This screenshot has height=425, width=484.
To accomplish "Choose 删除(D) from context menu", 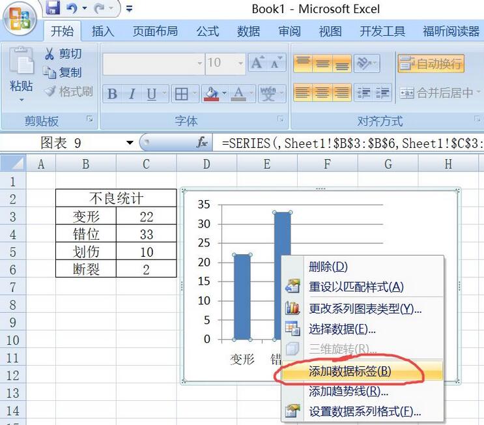I will pyautogui.click(x=363, y=267).
